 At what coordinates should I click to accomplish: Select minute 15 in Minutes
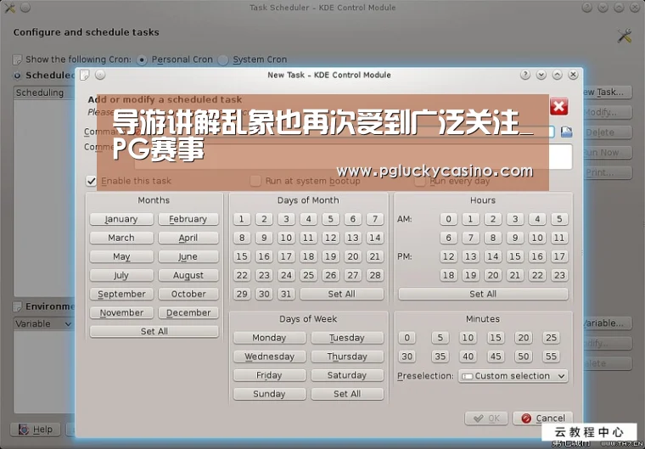tap(496, 338)
